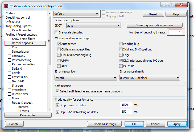
Task: Click the filter list scroll down arrow
Action: (x=49, y=109)
